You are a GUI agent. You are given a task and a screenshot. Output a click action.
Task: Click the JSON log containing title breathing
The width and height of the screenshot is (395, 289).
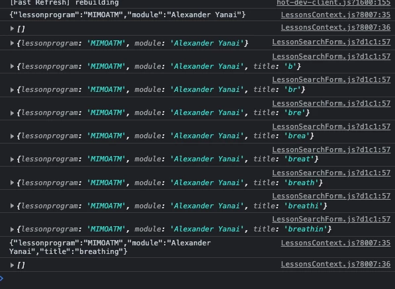point(110,247)
